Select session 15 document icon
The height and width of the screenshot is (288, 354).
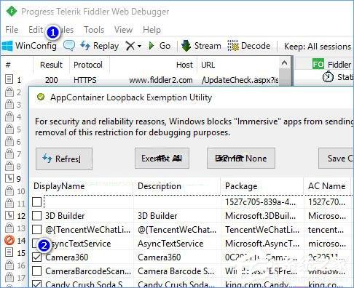pyautogui.click(x=9, y=252)
